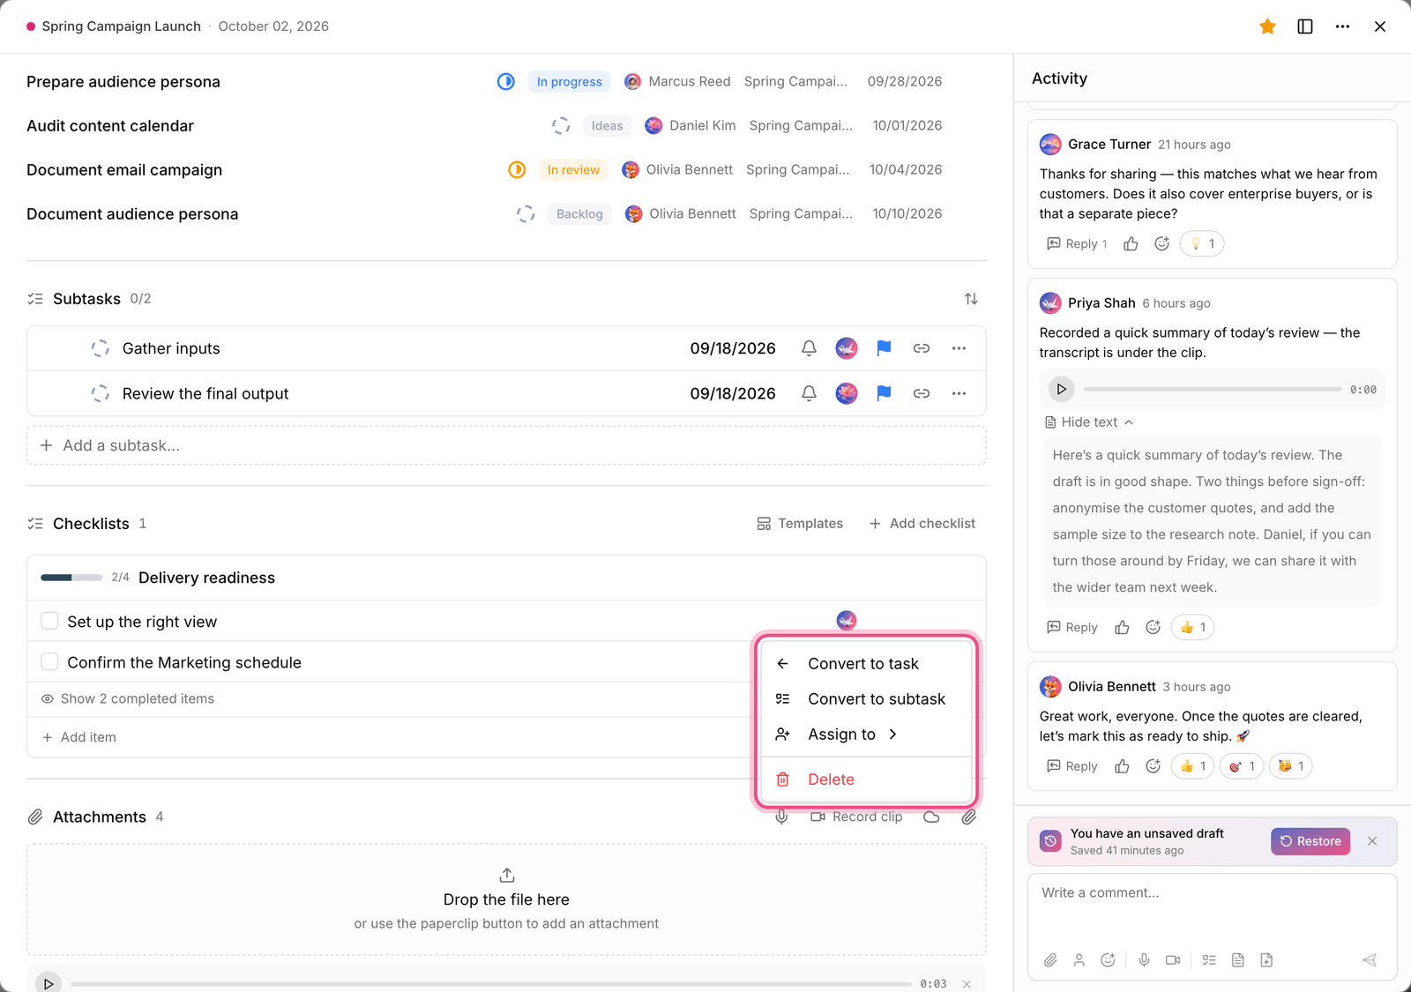The image size is (1411, 992).
Task: Add emoji reaction to Priya Shah's comment
Action: pyautogui.click(x=1153, y=628)
